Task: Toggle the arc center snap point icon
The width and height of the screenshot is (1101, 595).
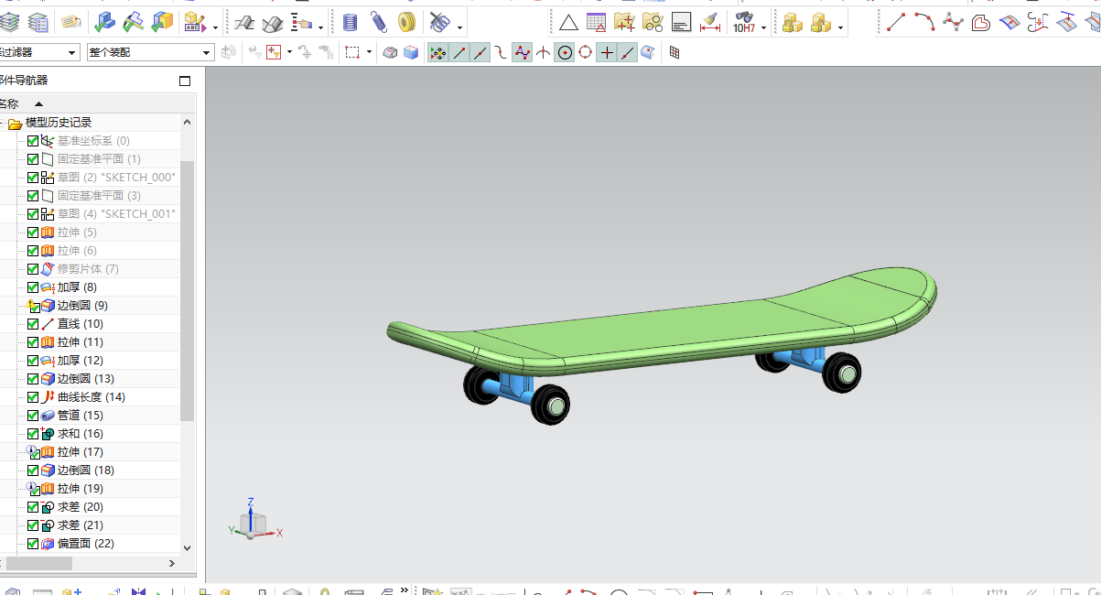Action: (x=565, y=53)
